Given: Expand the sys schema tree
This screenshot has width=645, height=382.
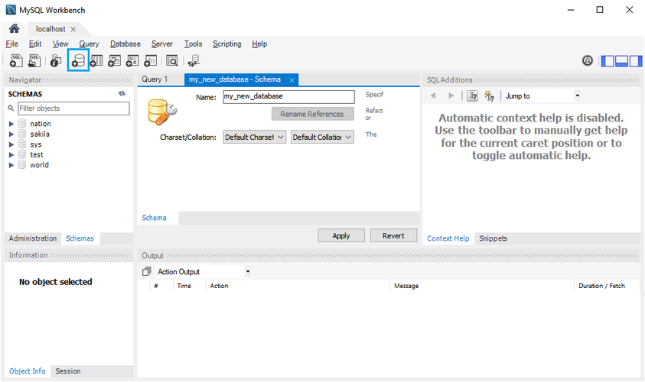Looking at the screenshot, I should (11, 144).
